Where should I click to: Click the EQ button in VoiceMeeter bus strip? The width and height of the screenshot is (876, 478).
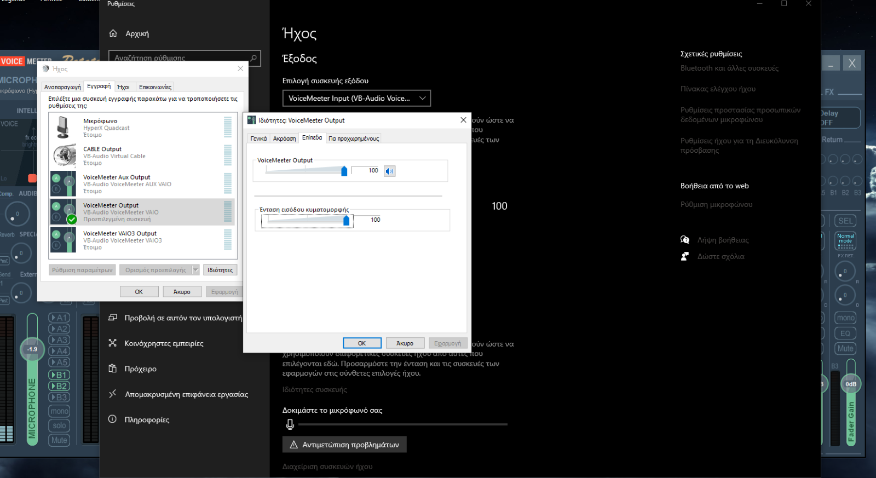pos(845,333)
